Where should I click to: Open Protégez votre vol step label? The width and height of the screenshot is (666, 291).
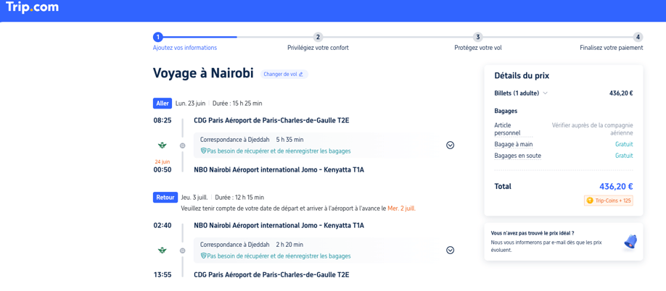point(478,48)
